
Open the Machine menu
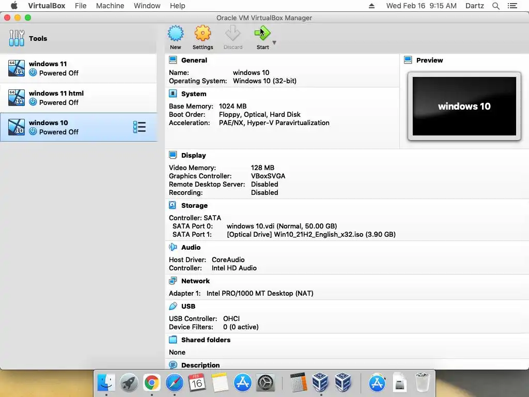(110, 6)
